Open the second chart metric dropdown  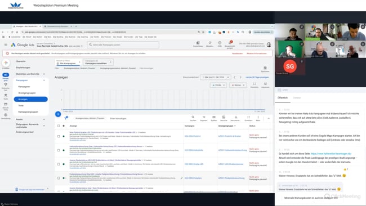point(238,85)
